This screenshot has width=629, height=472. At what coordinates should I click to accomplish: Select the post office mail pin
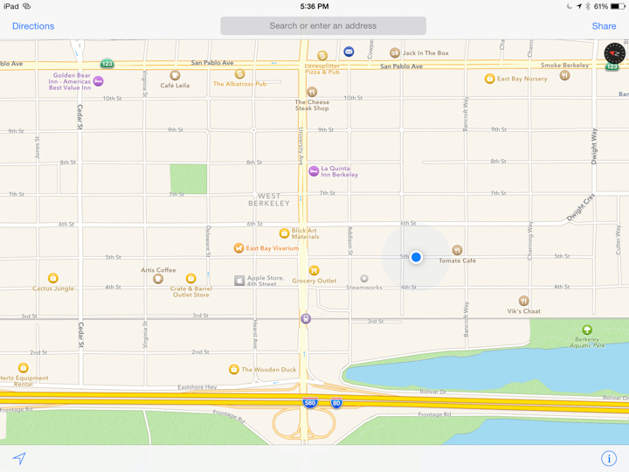pyautogui.click(x=349, y=52)
